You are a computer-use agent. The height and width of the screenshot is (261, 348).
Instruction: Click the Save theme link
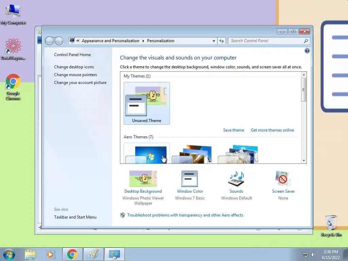233,130
